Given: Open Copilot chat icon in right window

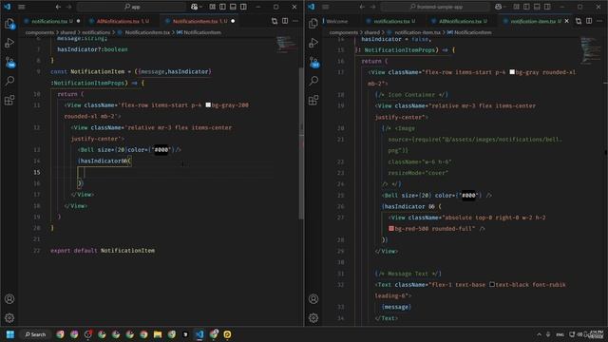Looking at the screenshot, I should point(498,7).
